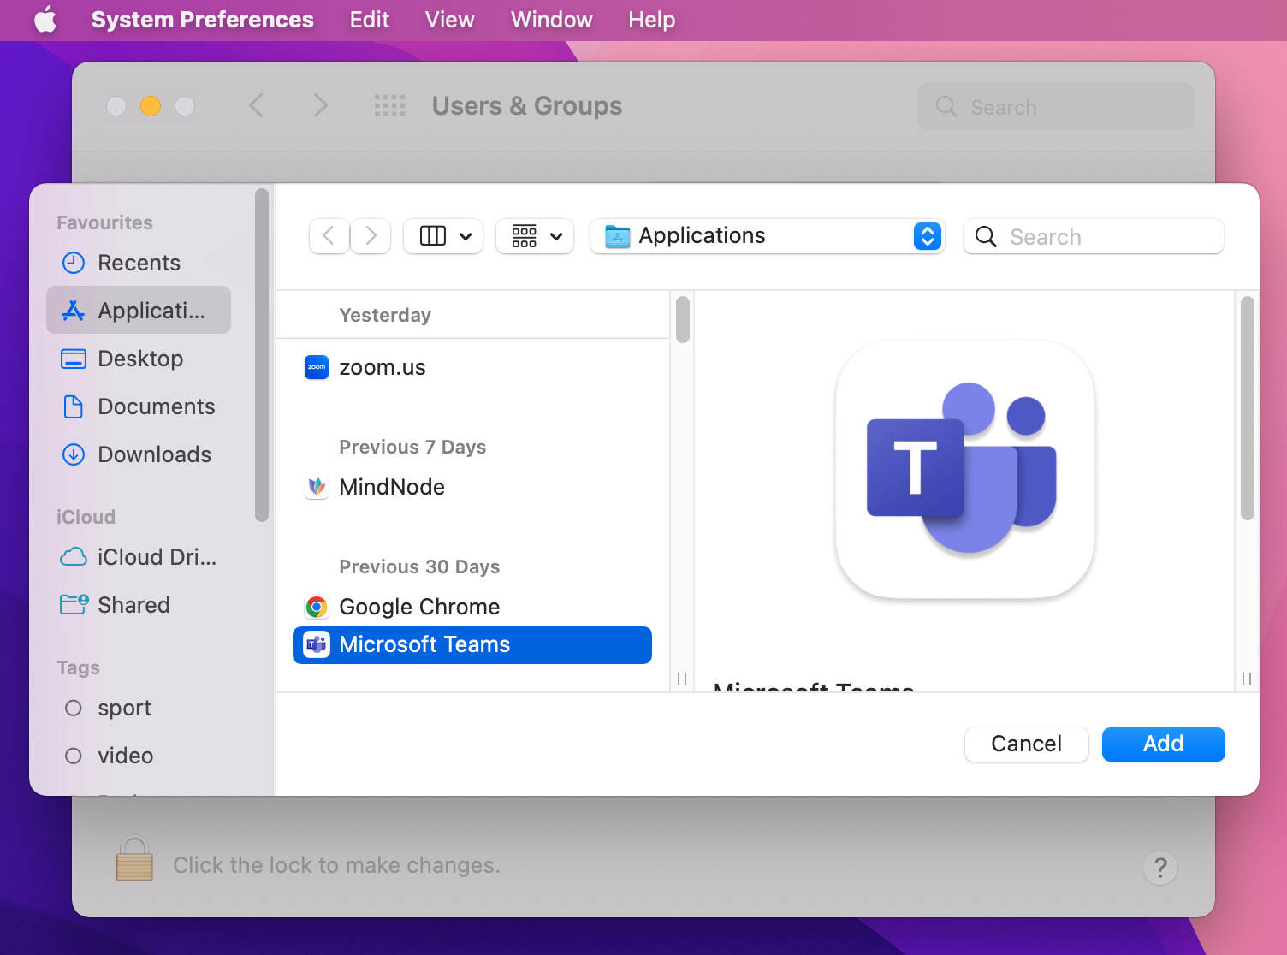Click the file dialog Search field
This screenshot has width=1287, height=955.
point(1094,236)
